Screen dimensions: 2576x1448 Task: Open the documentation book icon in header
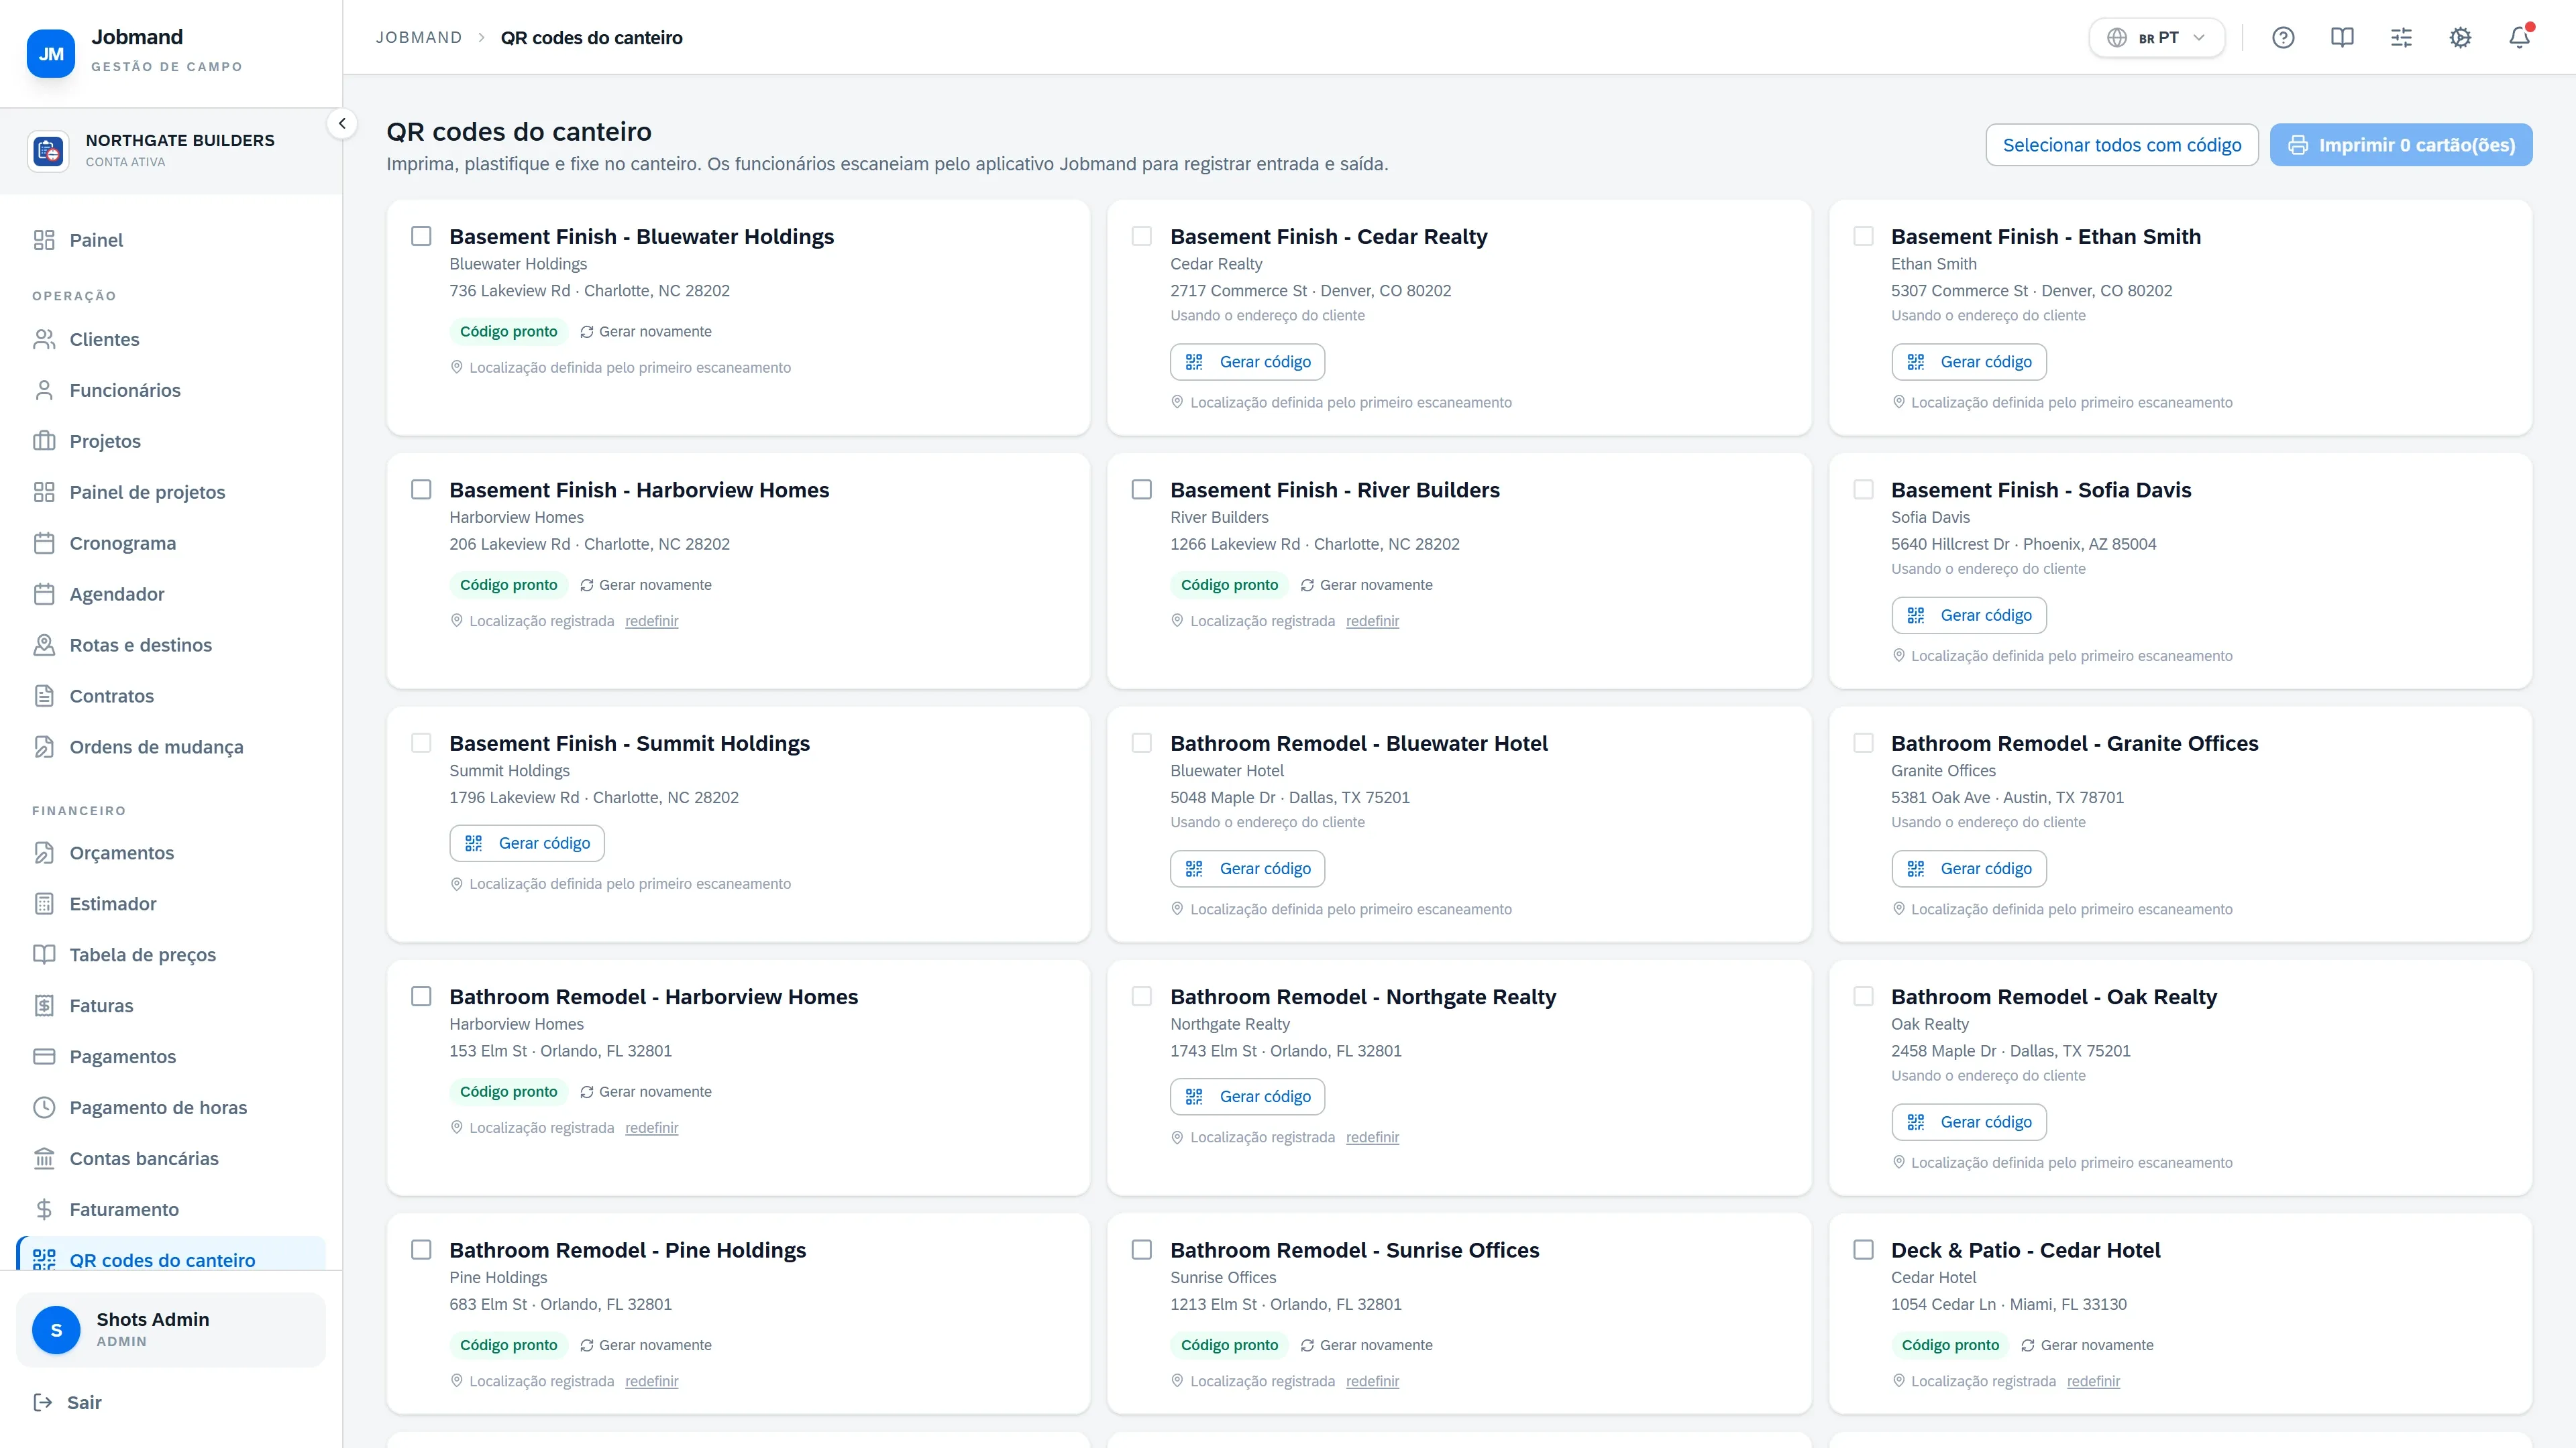[2342, 38]
